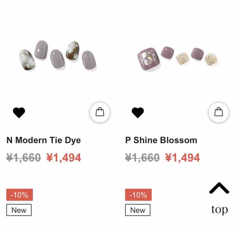Toggle favorite heart for P Shine Blossom
237x228 pixels.
(138, 112)
